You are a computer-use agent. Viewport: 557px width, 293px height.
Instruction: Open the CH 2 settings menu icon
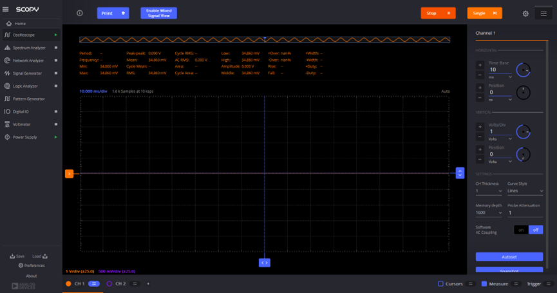click(x=135, y=284)
